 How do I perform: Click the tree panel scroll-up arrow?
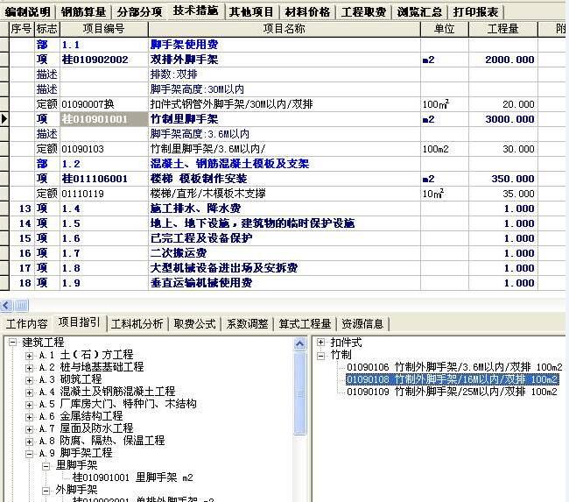(299, 343)
